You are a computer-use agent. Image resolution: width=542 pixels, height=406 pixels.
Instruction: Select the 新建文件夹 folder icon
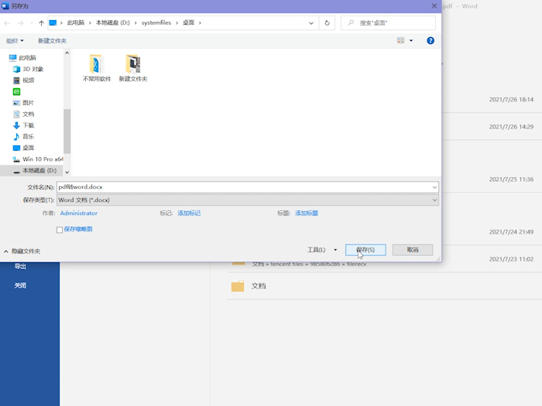(x=133, y=65)
